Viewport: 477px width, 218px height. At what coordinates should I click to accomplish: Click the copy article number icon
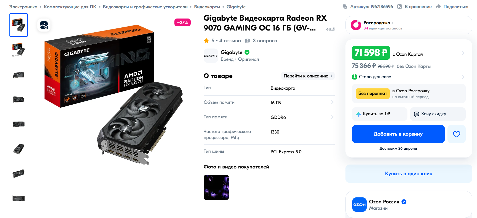tap(345, 7)
